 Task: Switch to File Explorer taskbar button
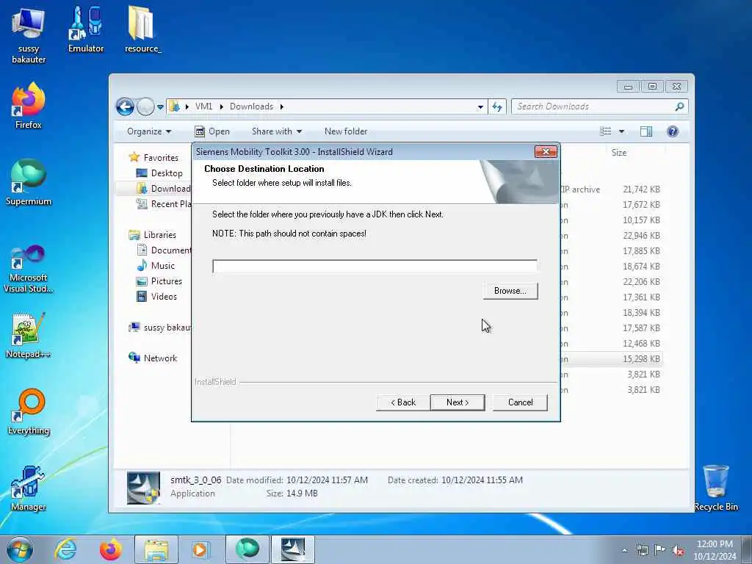click(x=156, y=549)
